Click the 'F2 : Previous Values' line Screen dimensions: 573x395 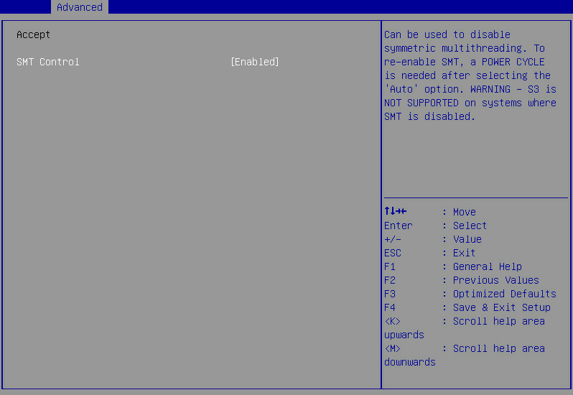pyautogui.click(x=462, y=280)
